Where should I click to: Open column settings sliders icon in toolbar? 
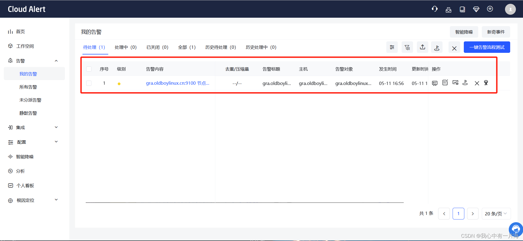tap(392, 47)
